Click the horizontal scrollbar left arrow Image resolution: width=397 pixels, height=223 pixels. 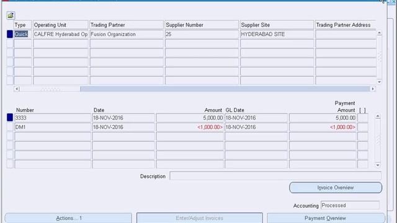coord(17,89)
